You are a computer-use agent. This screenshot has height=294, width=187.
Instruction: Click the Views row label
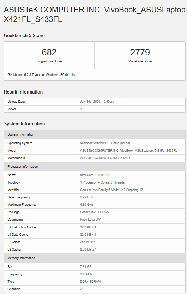coord(12,109)
